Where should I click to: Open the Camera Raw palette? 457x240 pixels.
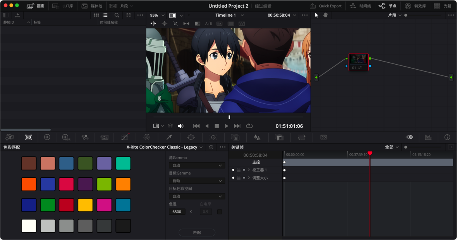point(10,137)
